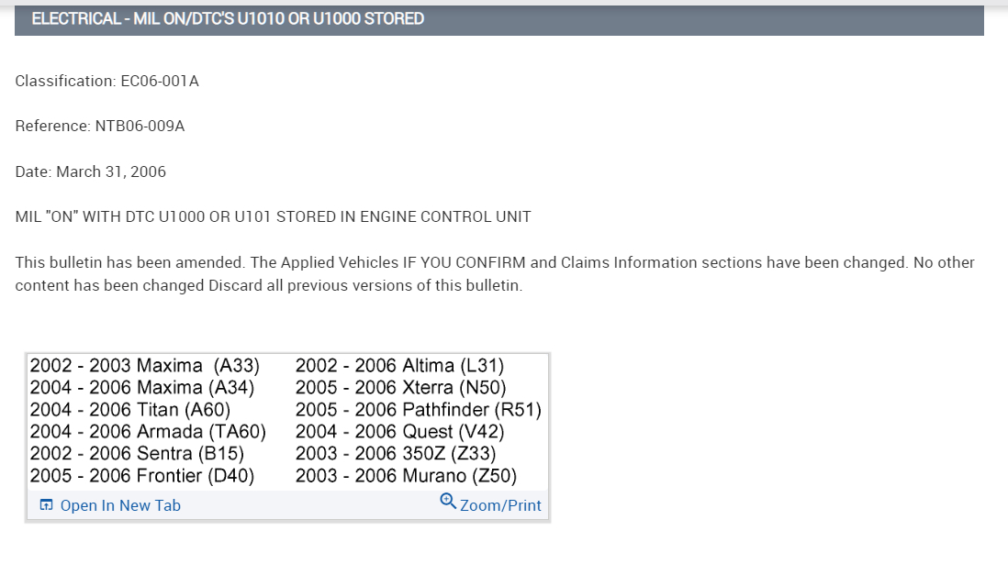
Task: Click the MIL "ON" WITH DTC U1000 heading
Action: pyautogui.click(x=273, y=217)
